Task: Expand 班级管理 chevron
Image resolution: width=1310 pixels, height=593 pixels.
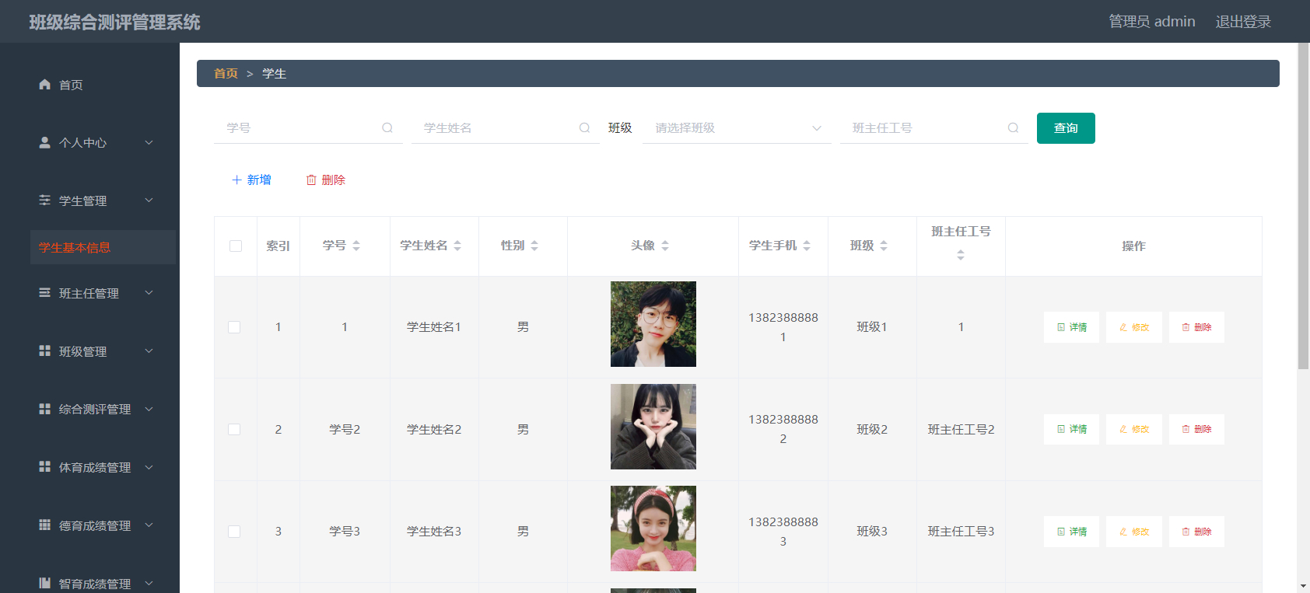Action: tap(149, 351)
